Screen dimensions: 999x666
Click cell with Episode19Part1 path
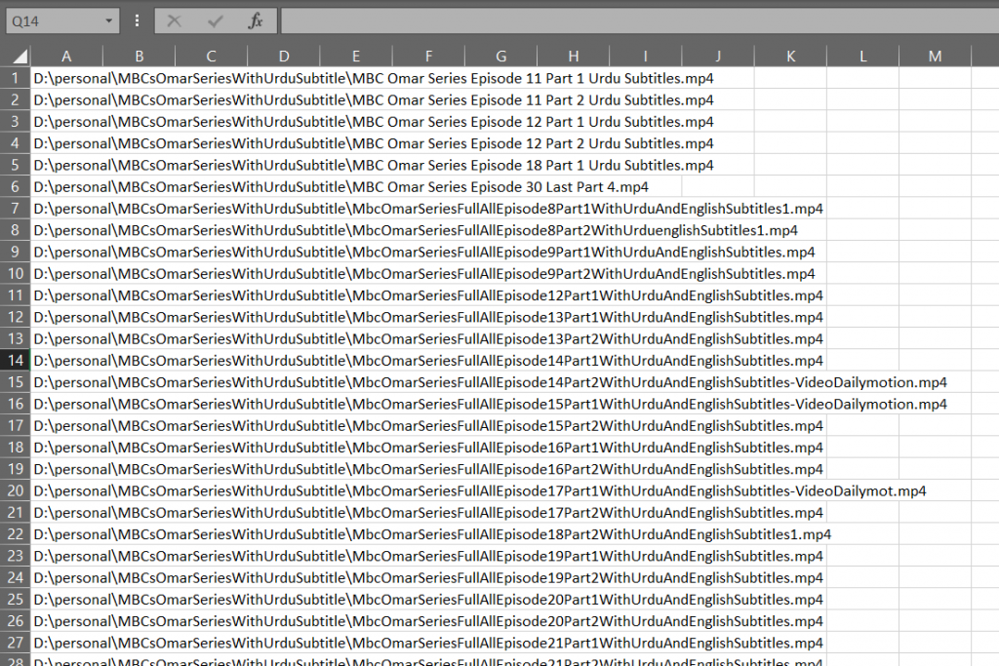point(428,556)
